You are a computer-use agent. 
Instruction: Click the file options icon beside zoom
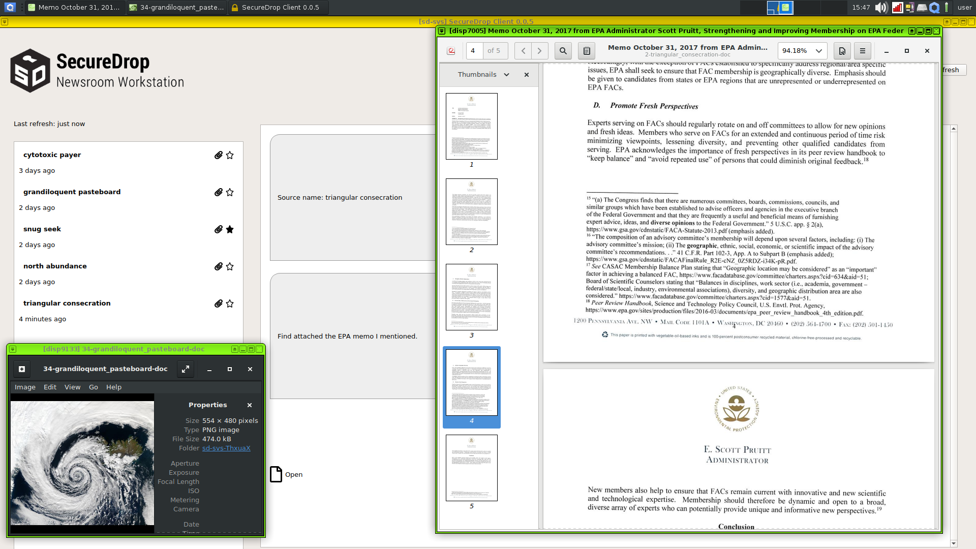(x=842, y=51)
